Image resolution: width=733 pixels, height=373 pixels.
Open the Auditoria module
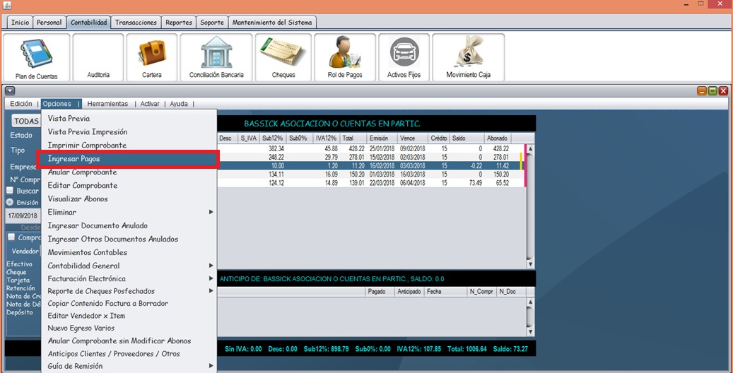click(98, 58)
